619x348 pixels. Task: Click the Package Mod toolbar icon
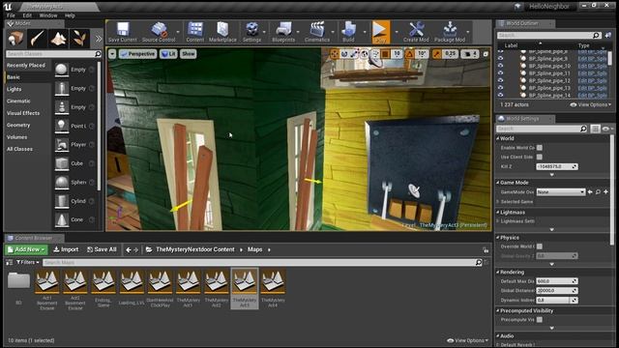(450, 32)
